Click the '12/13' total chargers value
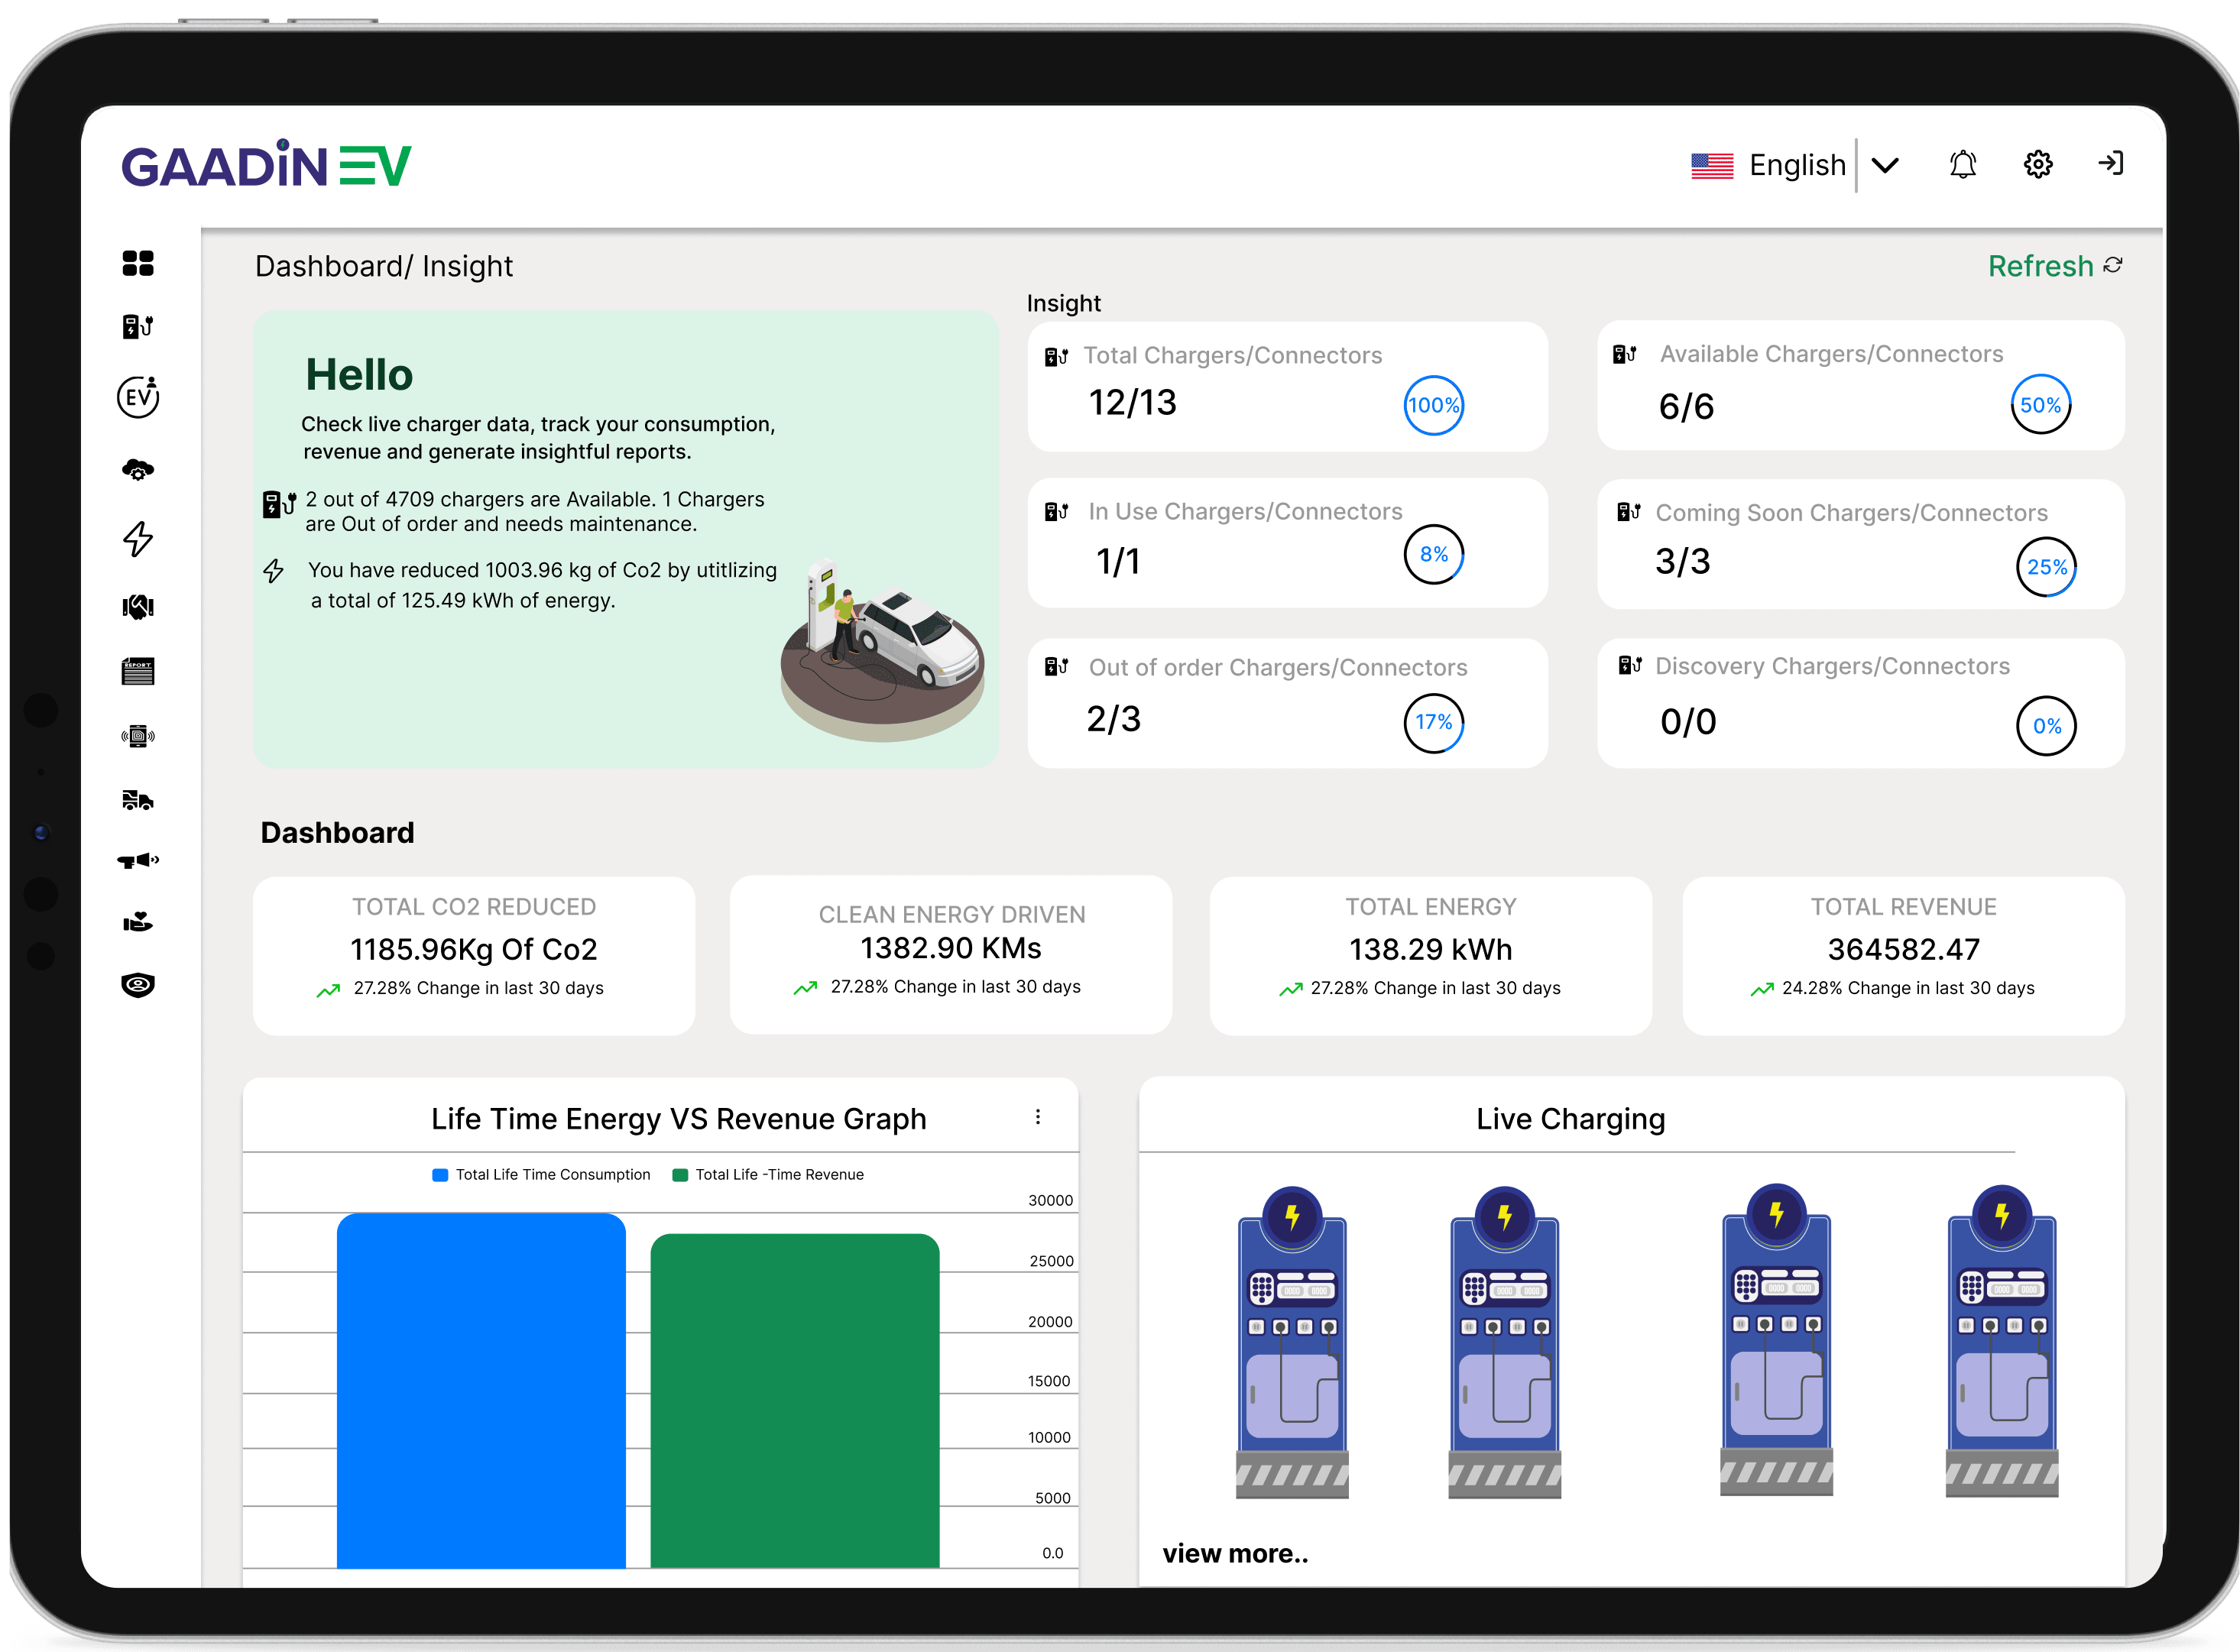 1132,402
